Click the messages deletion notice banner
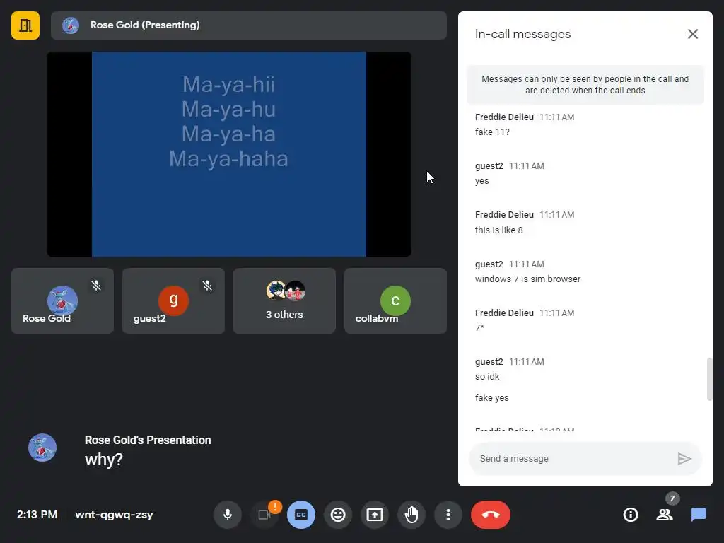This screenshot has height=543, width=724. [x=585, y=85]
